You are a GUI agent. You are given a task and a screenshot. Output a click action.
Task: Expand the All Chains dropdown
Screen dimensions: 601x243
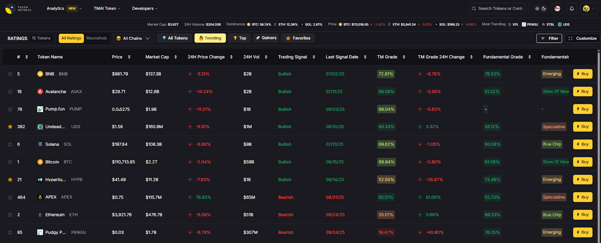(133, 38)
